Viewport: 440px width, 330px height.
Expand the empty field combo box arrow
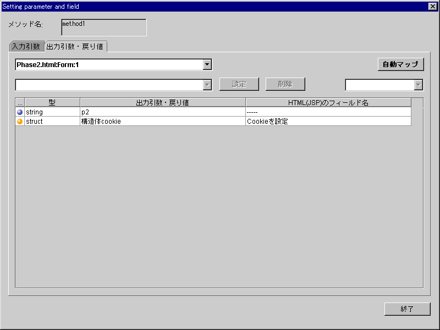[x=207, y=85]
